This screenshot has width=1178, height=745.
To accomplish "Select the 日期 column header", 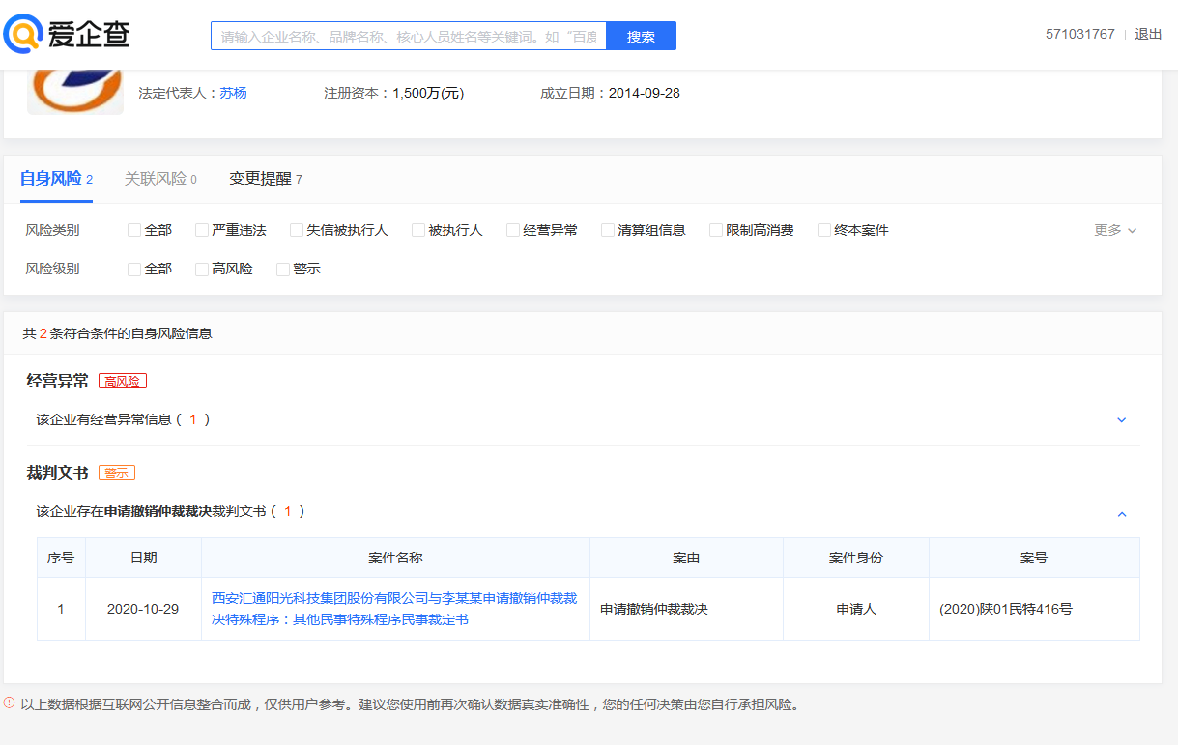I will [143, 558].
